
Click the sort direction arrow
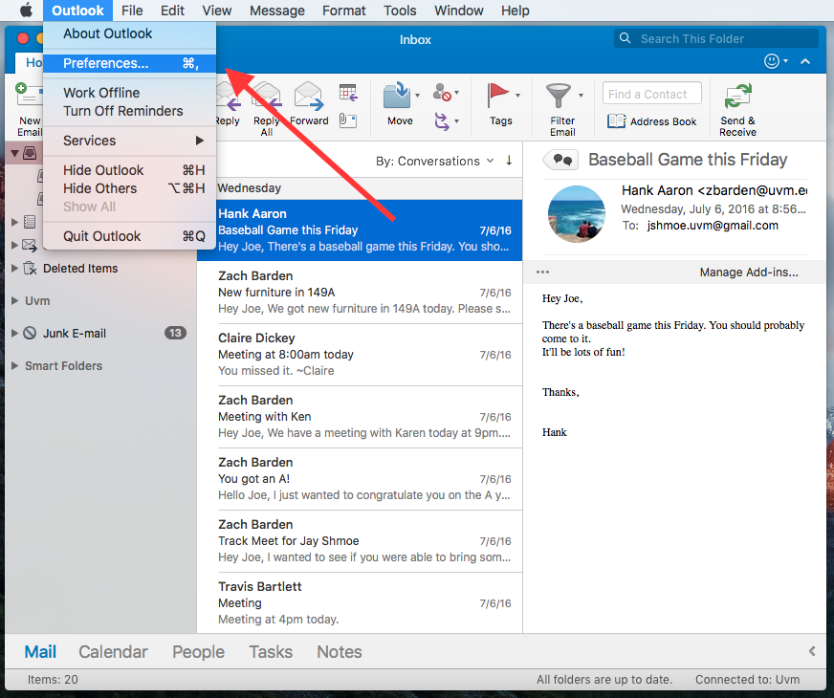(x=509, y=161)
